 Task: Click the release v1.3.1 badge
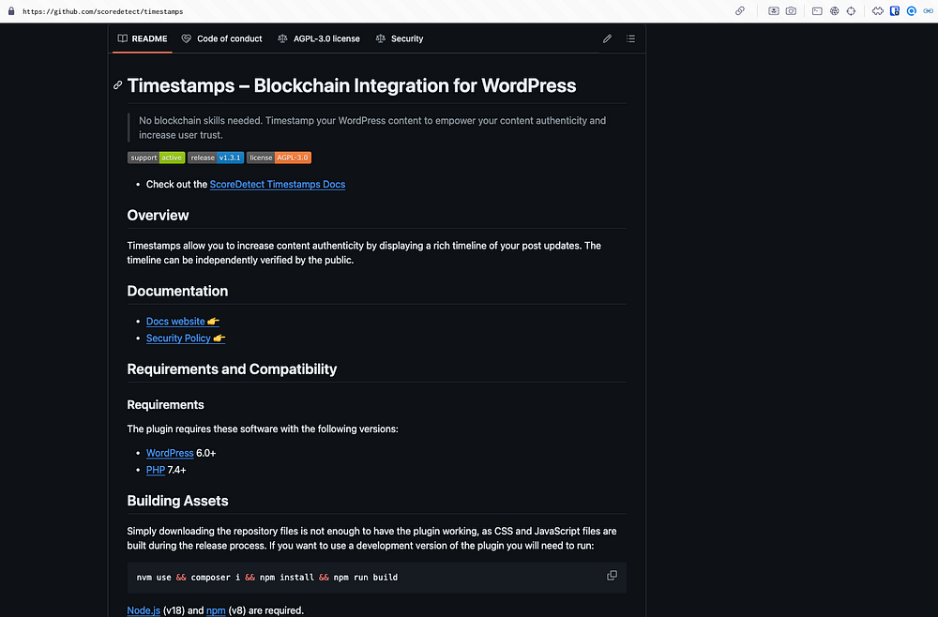[216, 158]
